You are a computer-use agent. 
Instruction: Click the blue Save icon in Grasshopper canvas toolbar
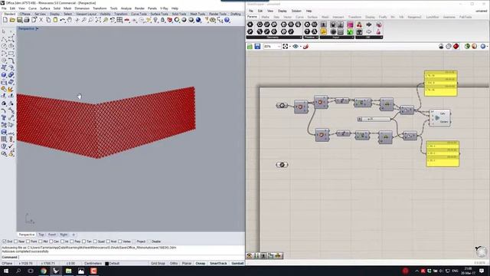[x=257, y=46]
